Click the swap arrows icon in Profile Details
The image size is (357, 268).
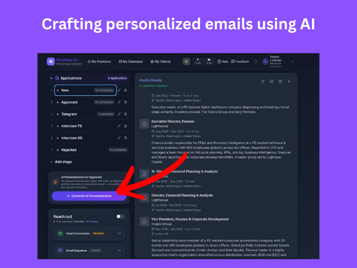point(263,81)
